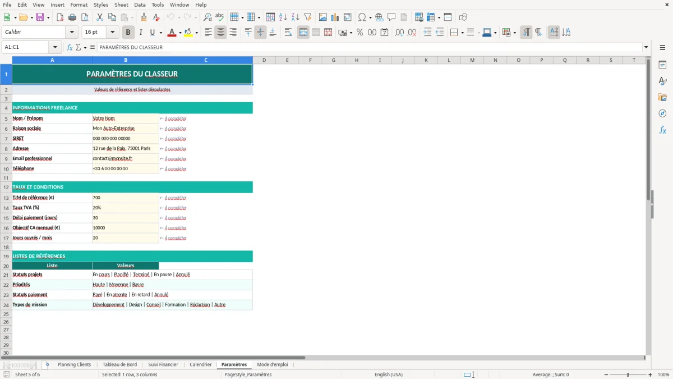Click the Formula equals button
Image resolution: width=673 pixels, height=379 pixels.
[x=93, y=47]
